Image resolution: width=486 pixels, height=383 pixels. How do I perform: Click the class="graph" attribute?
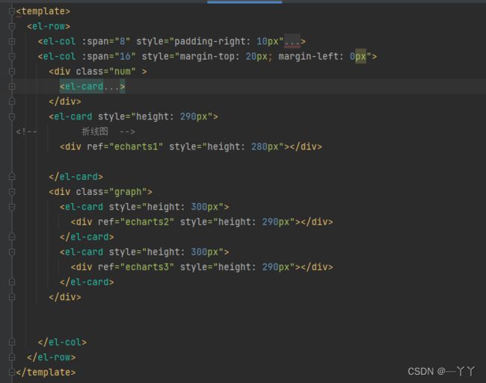pos(111,192)
